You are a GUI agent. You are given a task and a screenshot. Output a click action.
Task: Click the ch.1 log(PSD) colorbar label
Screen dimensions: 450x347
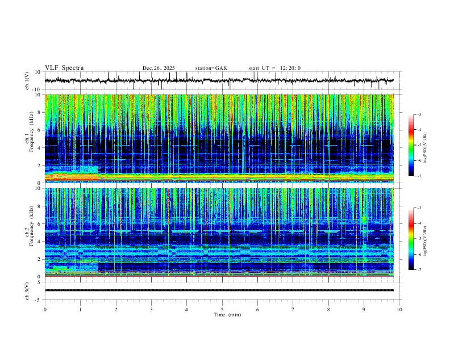(425, 147)
